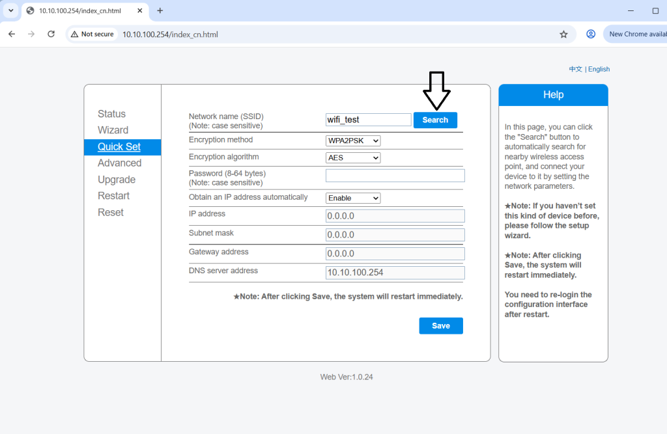Select Wizard in the sidebar
This screenshot has height=434, width=667.
(113, 130)
